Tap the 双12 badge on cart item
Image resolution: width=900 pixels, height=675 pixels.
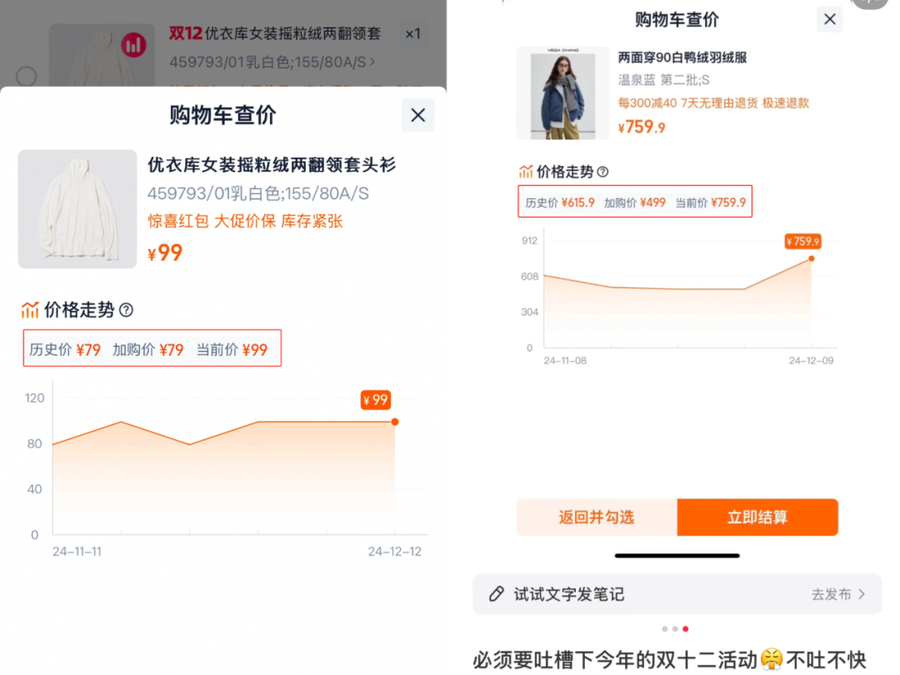(x=185, y=33)
